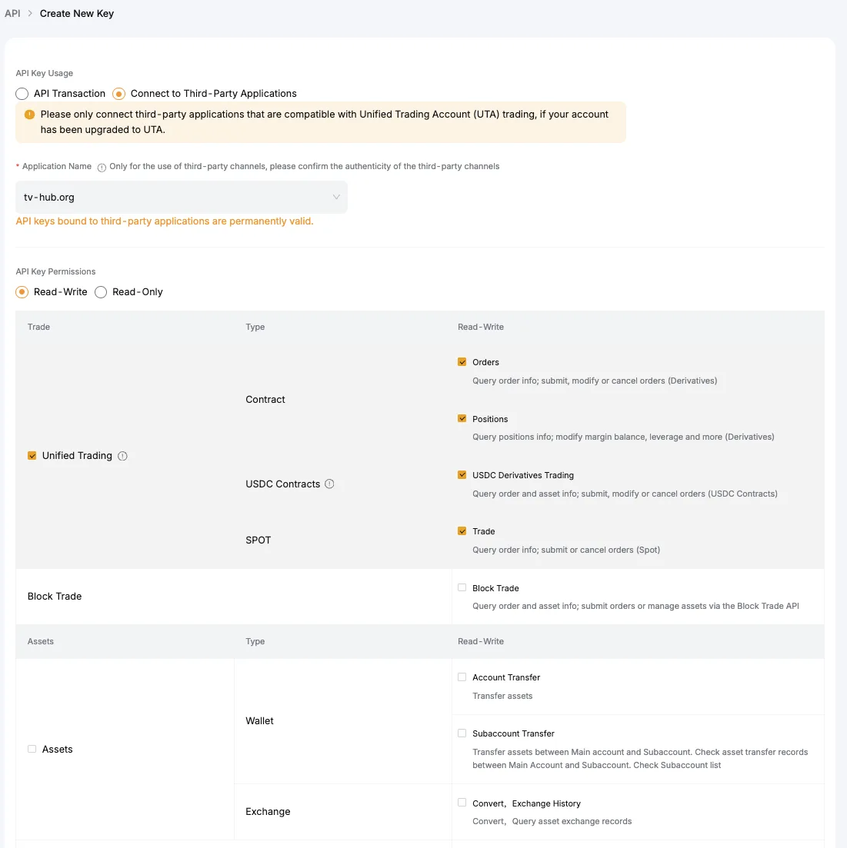
Task: Click Query order info Derivatives description
Action: point(595,381)
